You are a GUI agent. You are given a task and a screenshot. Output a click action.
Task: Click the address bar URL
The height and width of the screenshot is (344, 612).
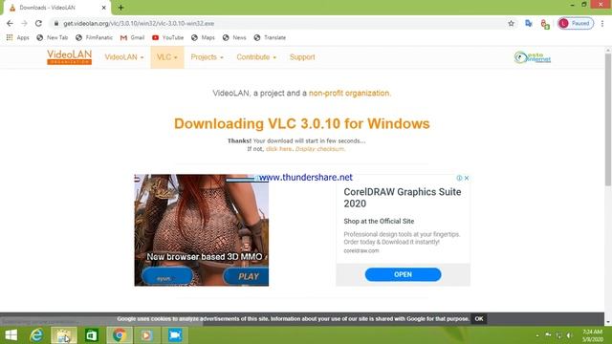[139, 23]
